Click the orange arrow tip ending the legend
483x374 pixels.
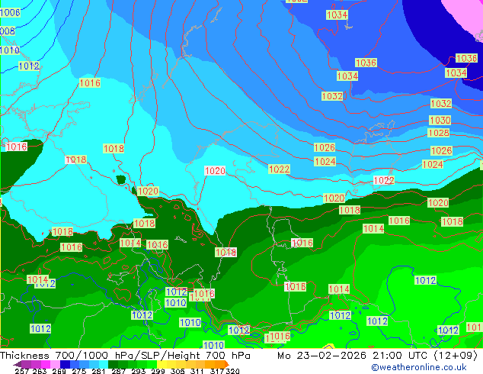(227, 364)
